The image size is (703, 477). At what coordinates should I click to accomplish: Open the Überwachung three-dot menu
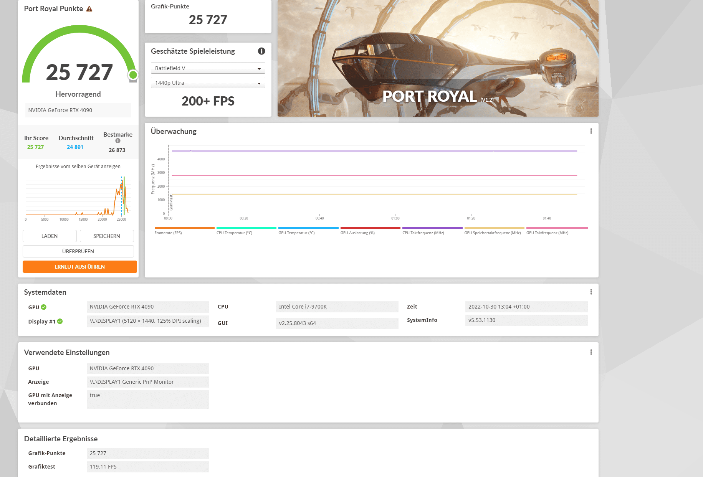(x=591, y=131)
